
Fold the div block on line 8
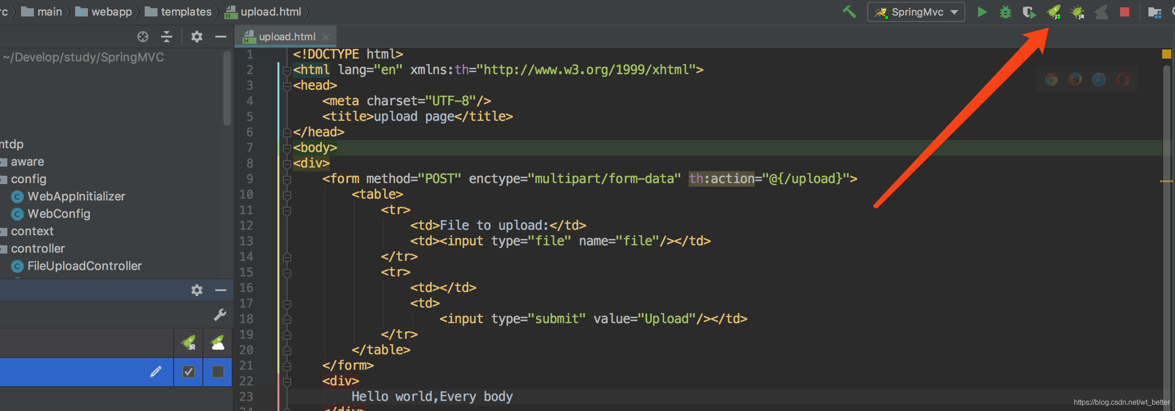tap(287, 164)
